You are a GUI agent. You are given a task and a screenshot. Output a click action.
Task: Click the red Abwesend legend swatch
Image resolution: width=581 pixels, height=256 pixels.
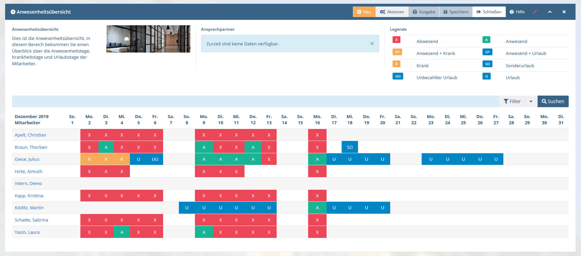396,40
